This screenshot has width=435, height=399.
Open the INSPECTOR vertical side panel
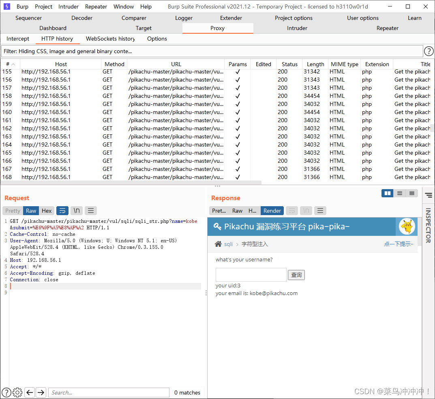pyautogui.click(x=429, y=225)
